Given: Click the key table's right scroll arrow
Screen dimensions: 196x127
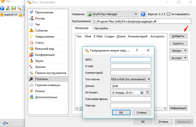Looking at the screenshot, I should (165, 108).
